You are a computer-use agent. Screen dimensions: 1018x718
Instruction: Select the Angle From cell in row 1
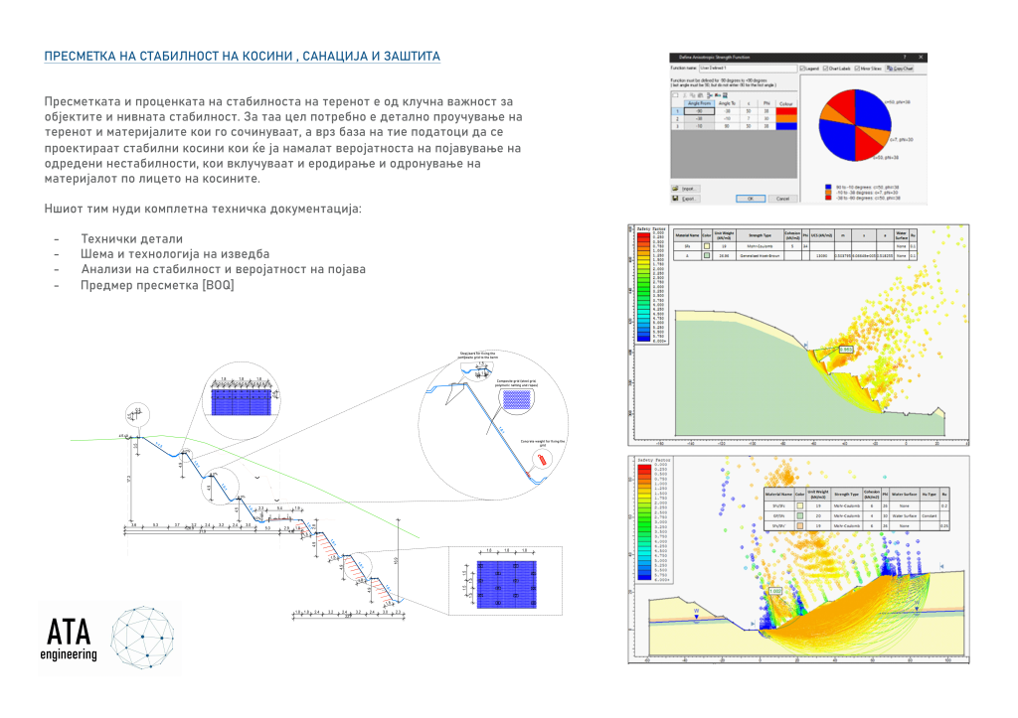click(699, 112)
